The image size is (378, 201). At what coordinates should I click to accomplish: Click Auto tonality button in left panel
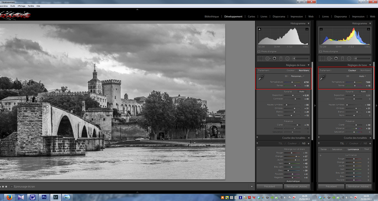tap(302, 92)
